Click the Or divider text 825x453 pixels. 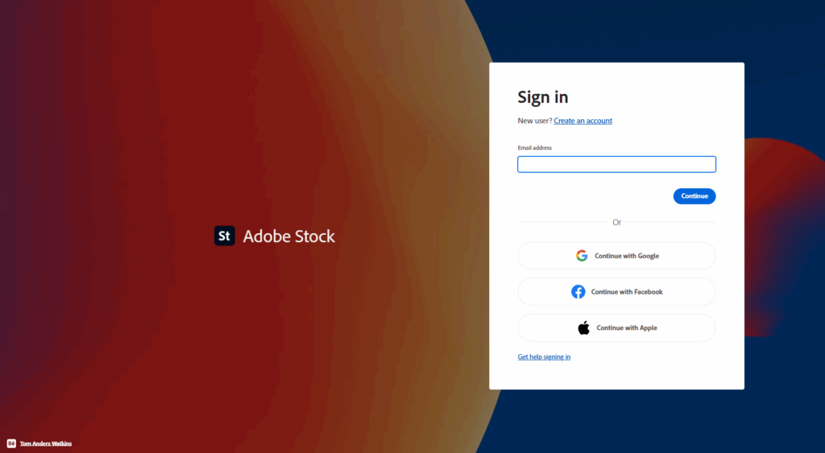(616, 222)
